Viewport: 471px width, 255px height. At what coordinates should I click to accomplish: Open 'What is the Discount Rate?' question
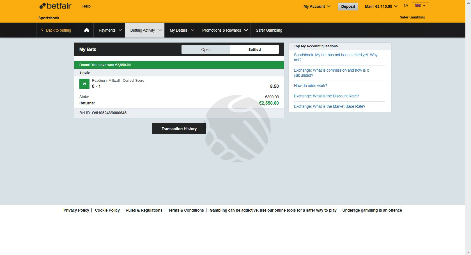326,96
